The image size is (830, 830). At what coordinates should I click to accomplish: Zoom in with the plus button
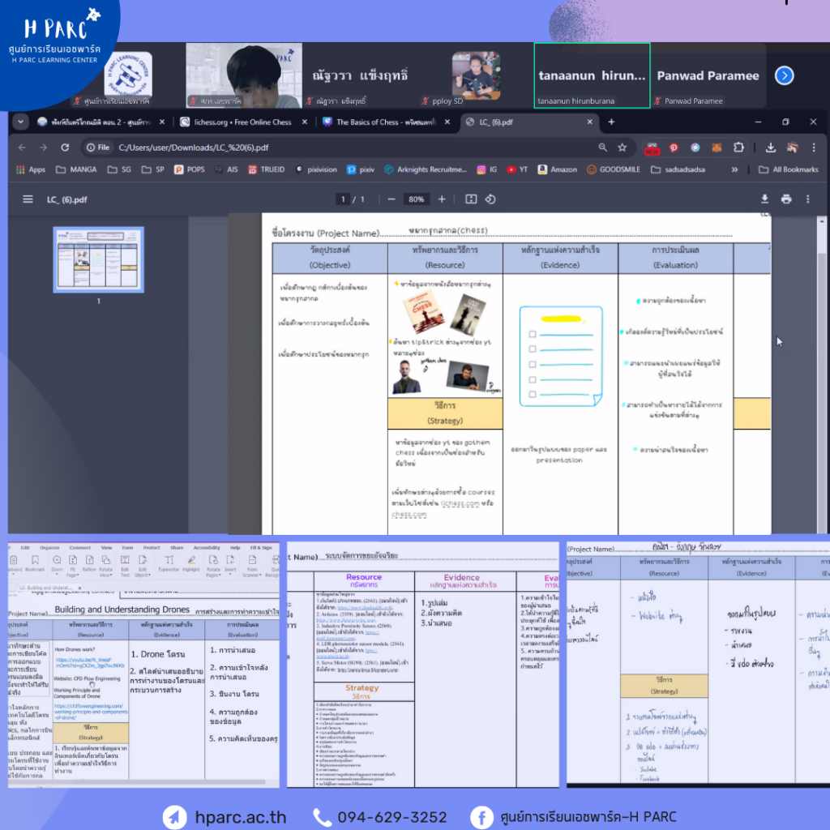pyautogui.click(x=442, y=199)
